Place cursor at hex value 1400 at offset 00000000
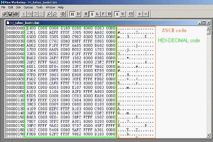The height and width of the screenshot is (142, 213). click(x=31, y=28)
